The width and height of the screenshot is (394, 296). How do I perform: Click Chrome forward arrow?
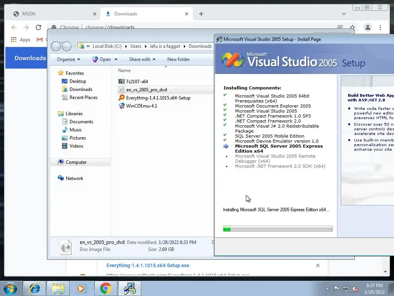click(26, 27)
